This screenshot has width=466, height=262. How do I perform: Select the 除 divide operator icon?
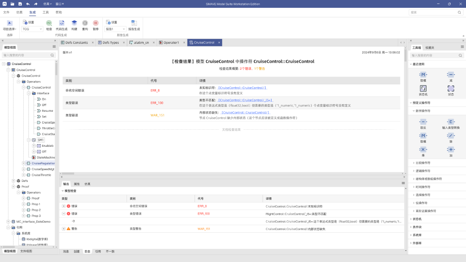tap(451, 136)
